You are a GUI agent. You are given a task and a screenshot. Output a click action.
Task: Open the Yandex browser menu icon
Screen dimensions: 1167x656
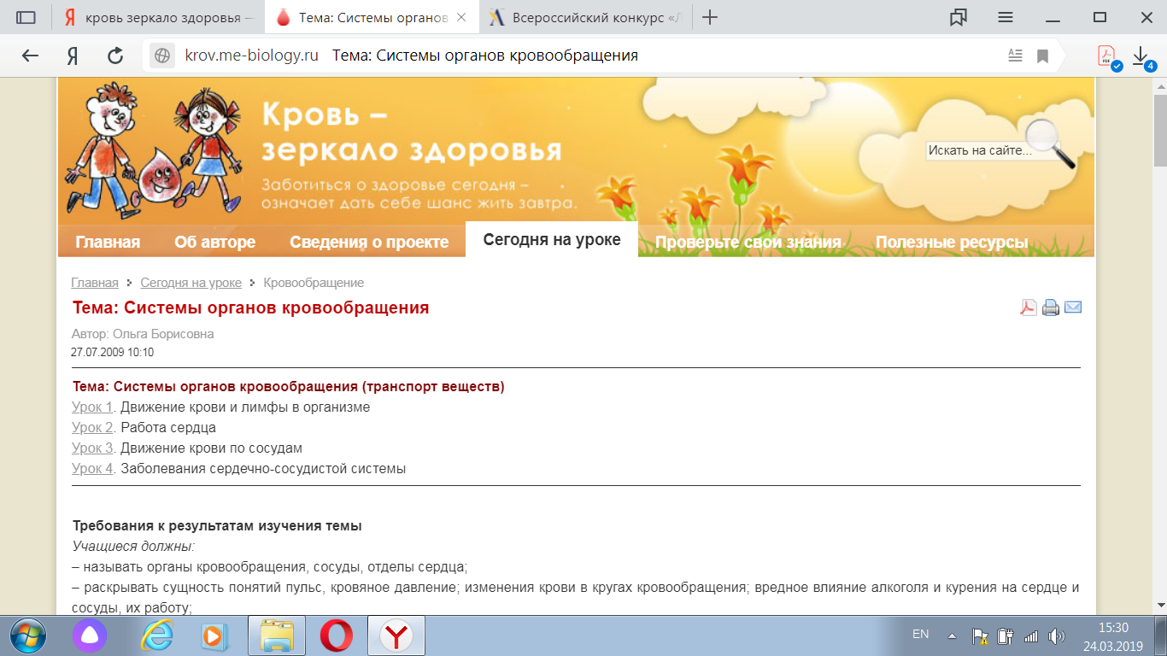pos(1006,17)
